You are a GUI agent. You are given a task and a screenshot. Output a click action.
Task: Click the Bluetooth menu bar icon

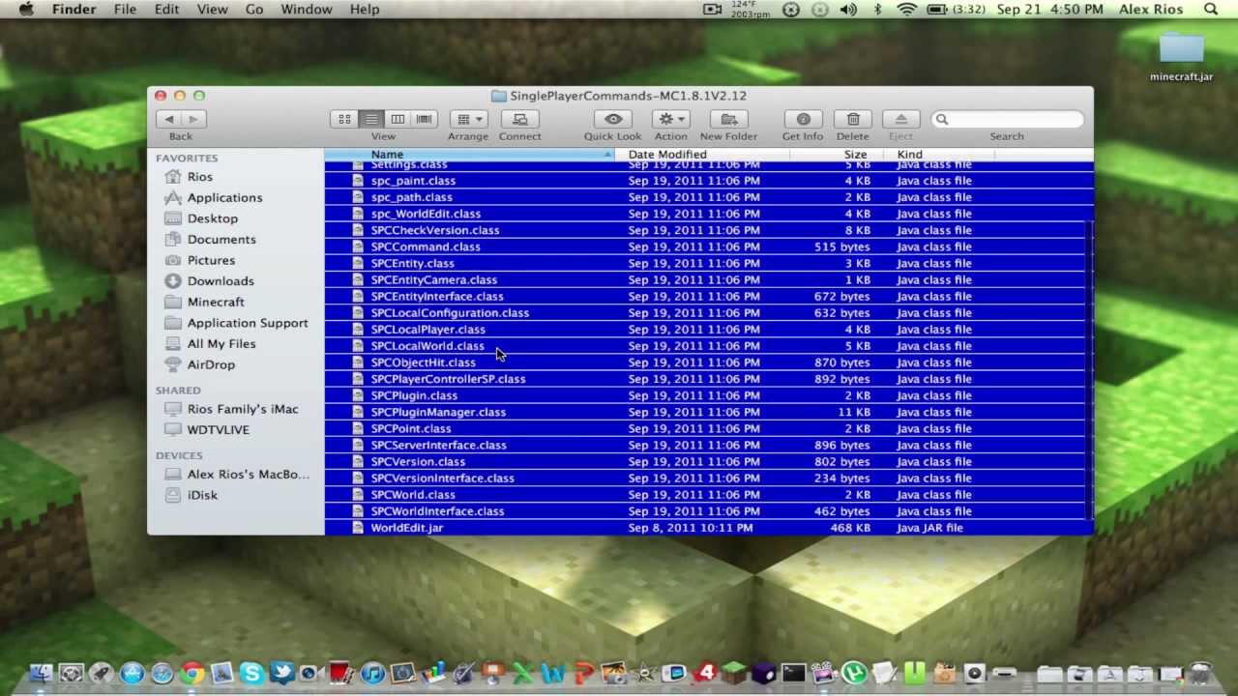[878, 10]
